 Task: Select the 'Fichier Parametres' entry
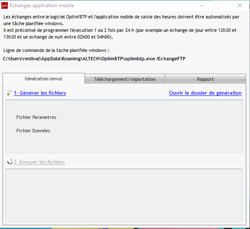(36, 117)
